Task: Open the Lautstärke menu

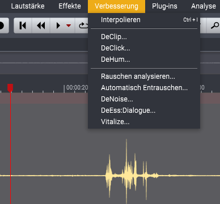Action: pyautogui.click(x=28, y=6)
